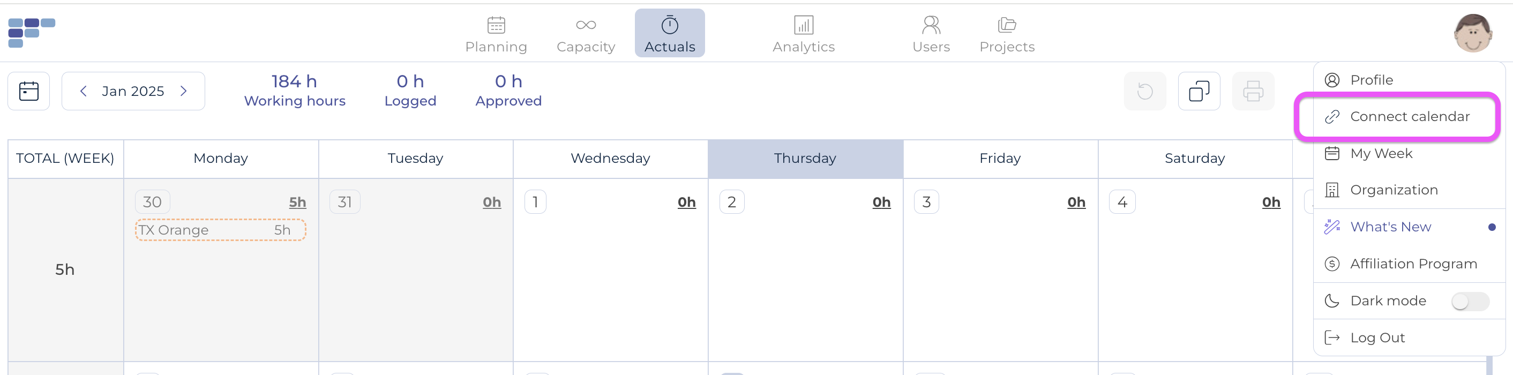Open the Analytics section
Viewport: 1513px width, 375px height.
click(x=803, y=34)
